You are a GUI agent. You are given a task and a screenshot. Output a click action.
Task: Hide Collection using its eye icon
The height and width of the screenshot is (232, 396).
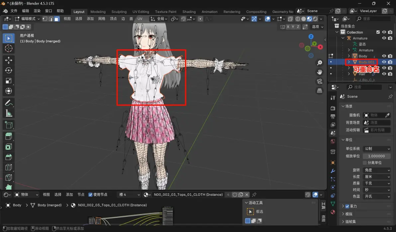click(384, 32)
